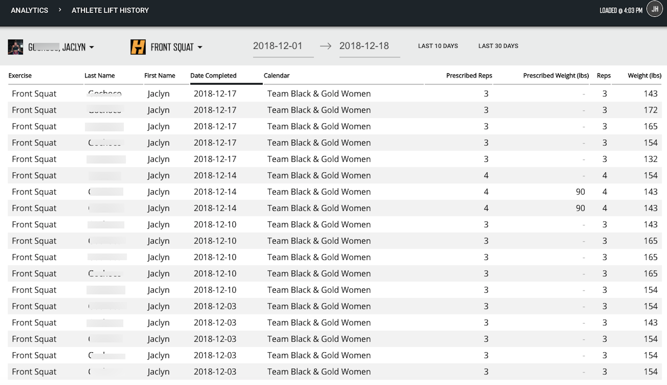Sort by Prescribed Weight (lbs) column header
The image size is (667, 385).
(x=556, y=76)
